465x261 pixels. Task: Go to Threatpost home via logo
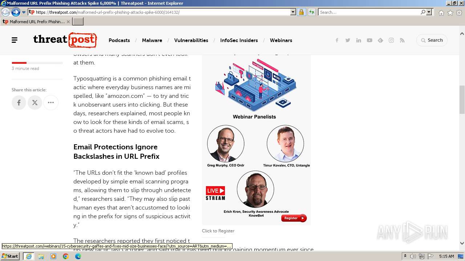(x=65, y=40)
